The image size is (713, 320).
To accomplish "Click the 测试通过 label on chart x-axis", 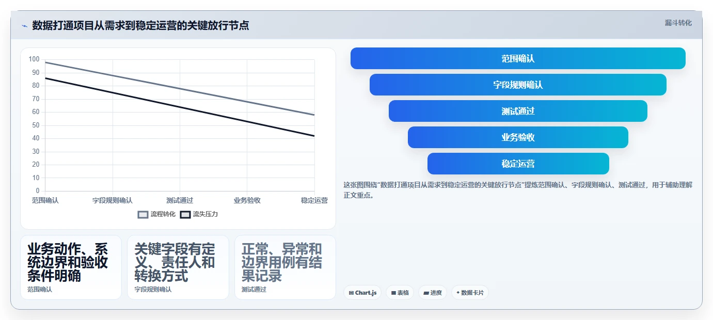I will [x=180, y=200].
